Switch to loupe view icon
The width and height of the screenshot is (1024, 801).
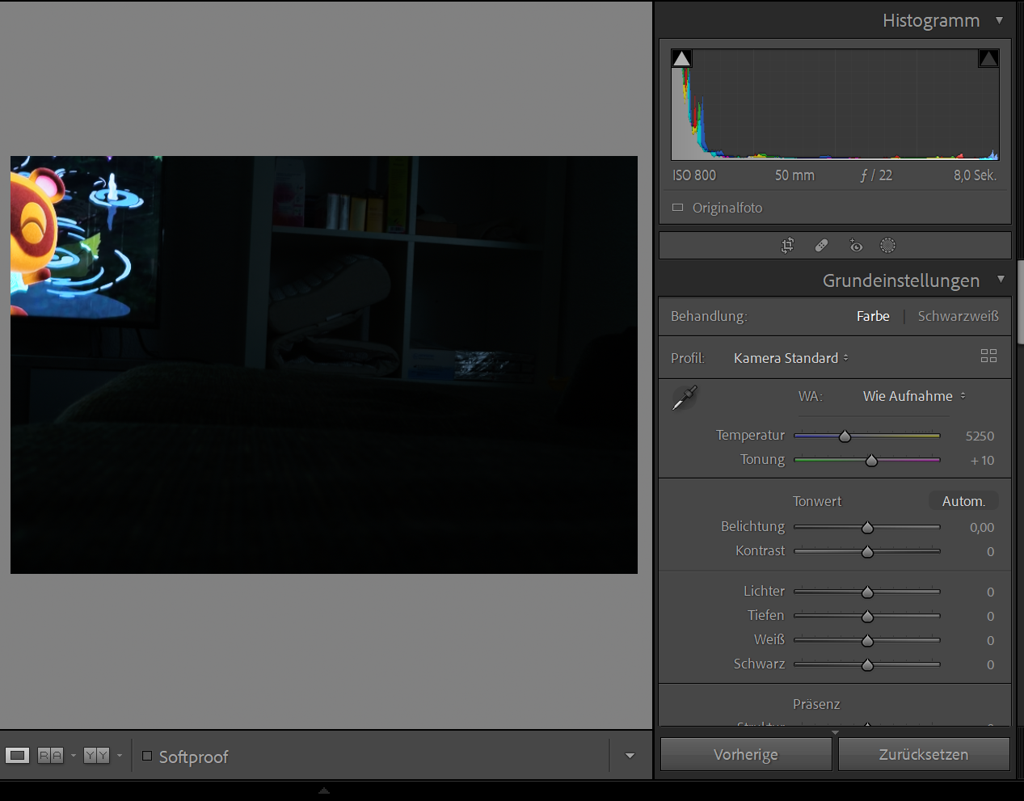coord(17,756)
